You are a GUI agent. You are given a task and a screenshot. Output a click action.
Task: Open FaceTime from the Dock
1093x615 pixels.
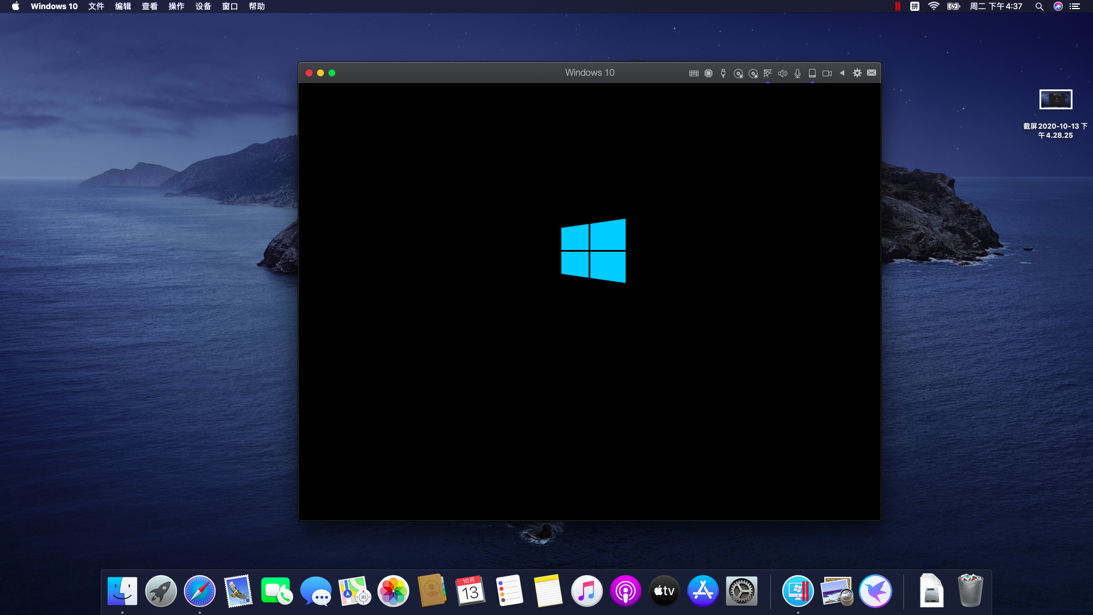[x=277, y=591]
